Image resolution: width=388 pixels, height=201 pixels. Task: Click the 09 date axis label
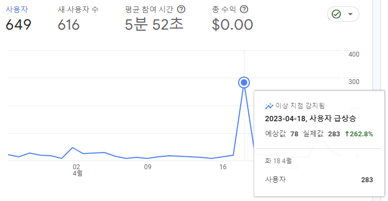tap(148, 167)
